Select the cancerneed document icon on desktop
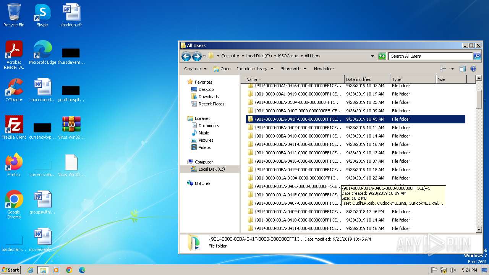This screenshot has width=489, height=275. coord(42,90)
